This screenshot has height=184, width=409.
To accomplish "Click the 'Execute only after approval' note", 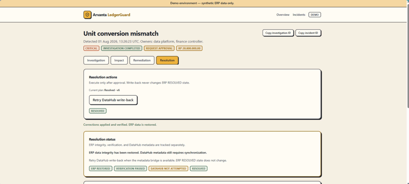I will (139, 83).
